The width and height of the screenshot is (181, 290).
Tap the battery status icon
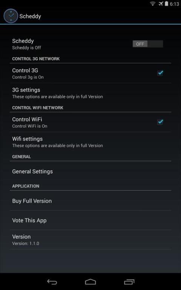pos(166,4)
